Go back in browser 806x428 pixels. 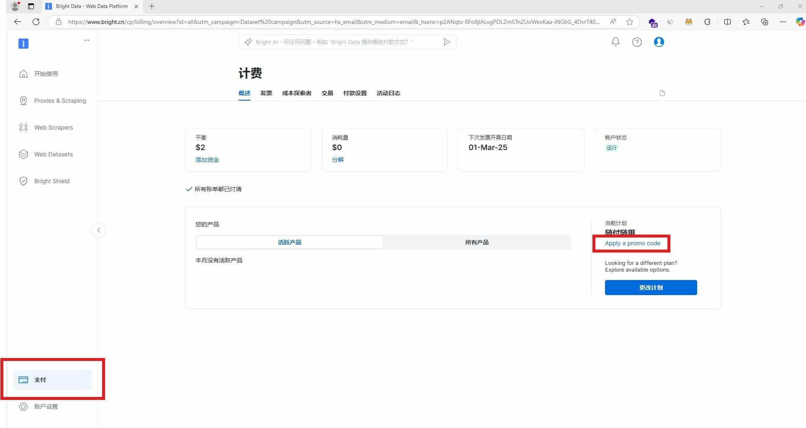point(18,22)
